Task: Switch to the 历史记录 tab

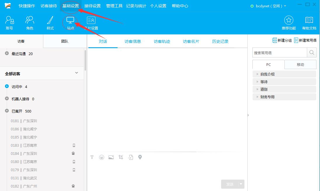Action: click(220, 41)
